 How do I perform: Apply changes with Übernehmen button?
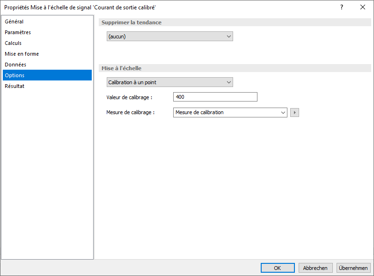tap(353, 268)
